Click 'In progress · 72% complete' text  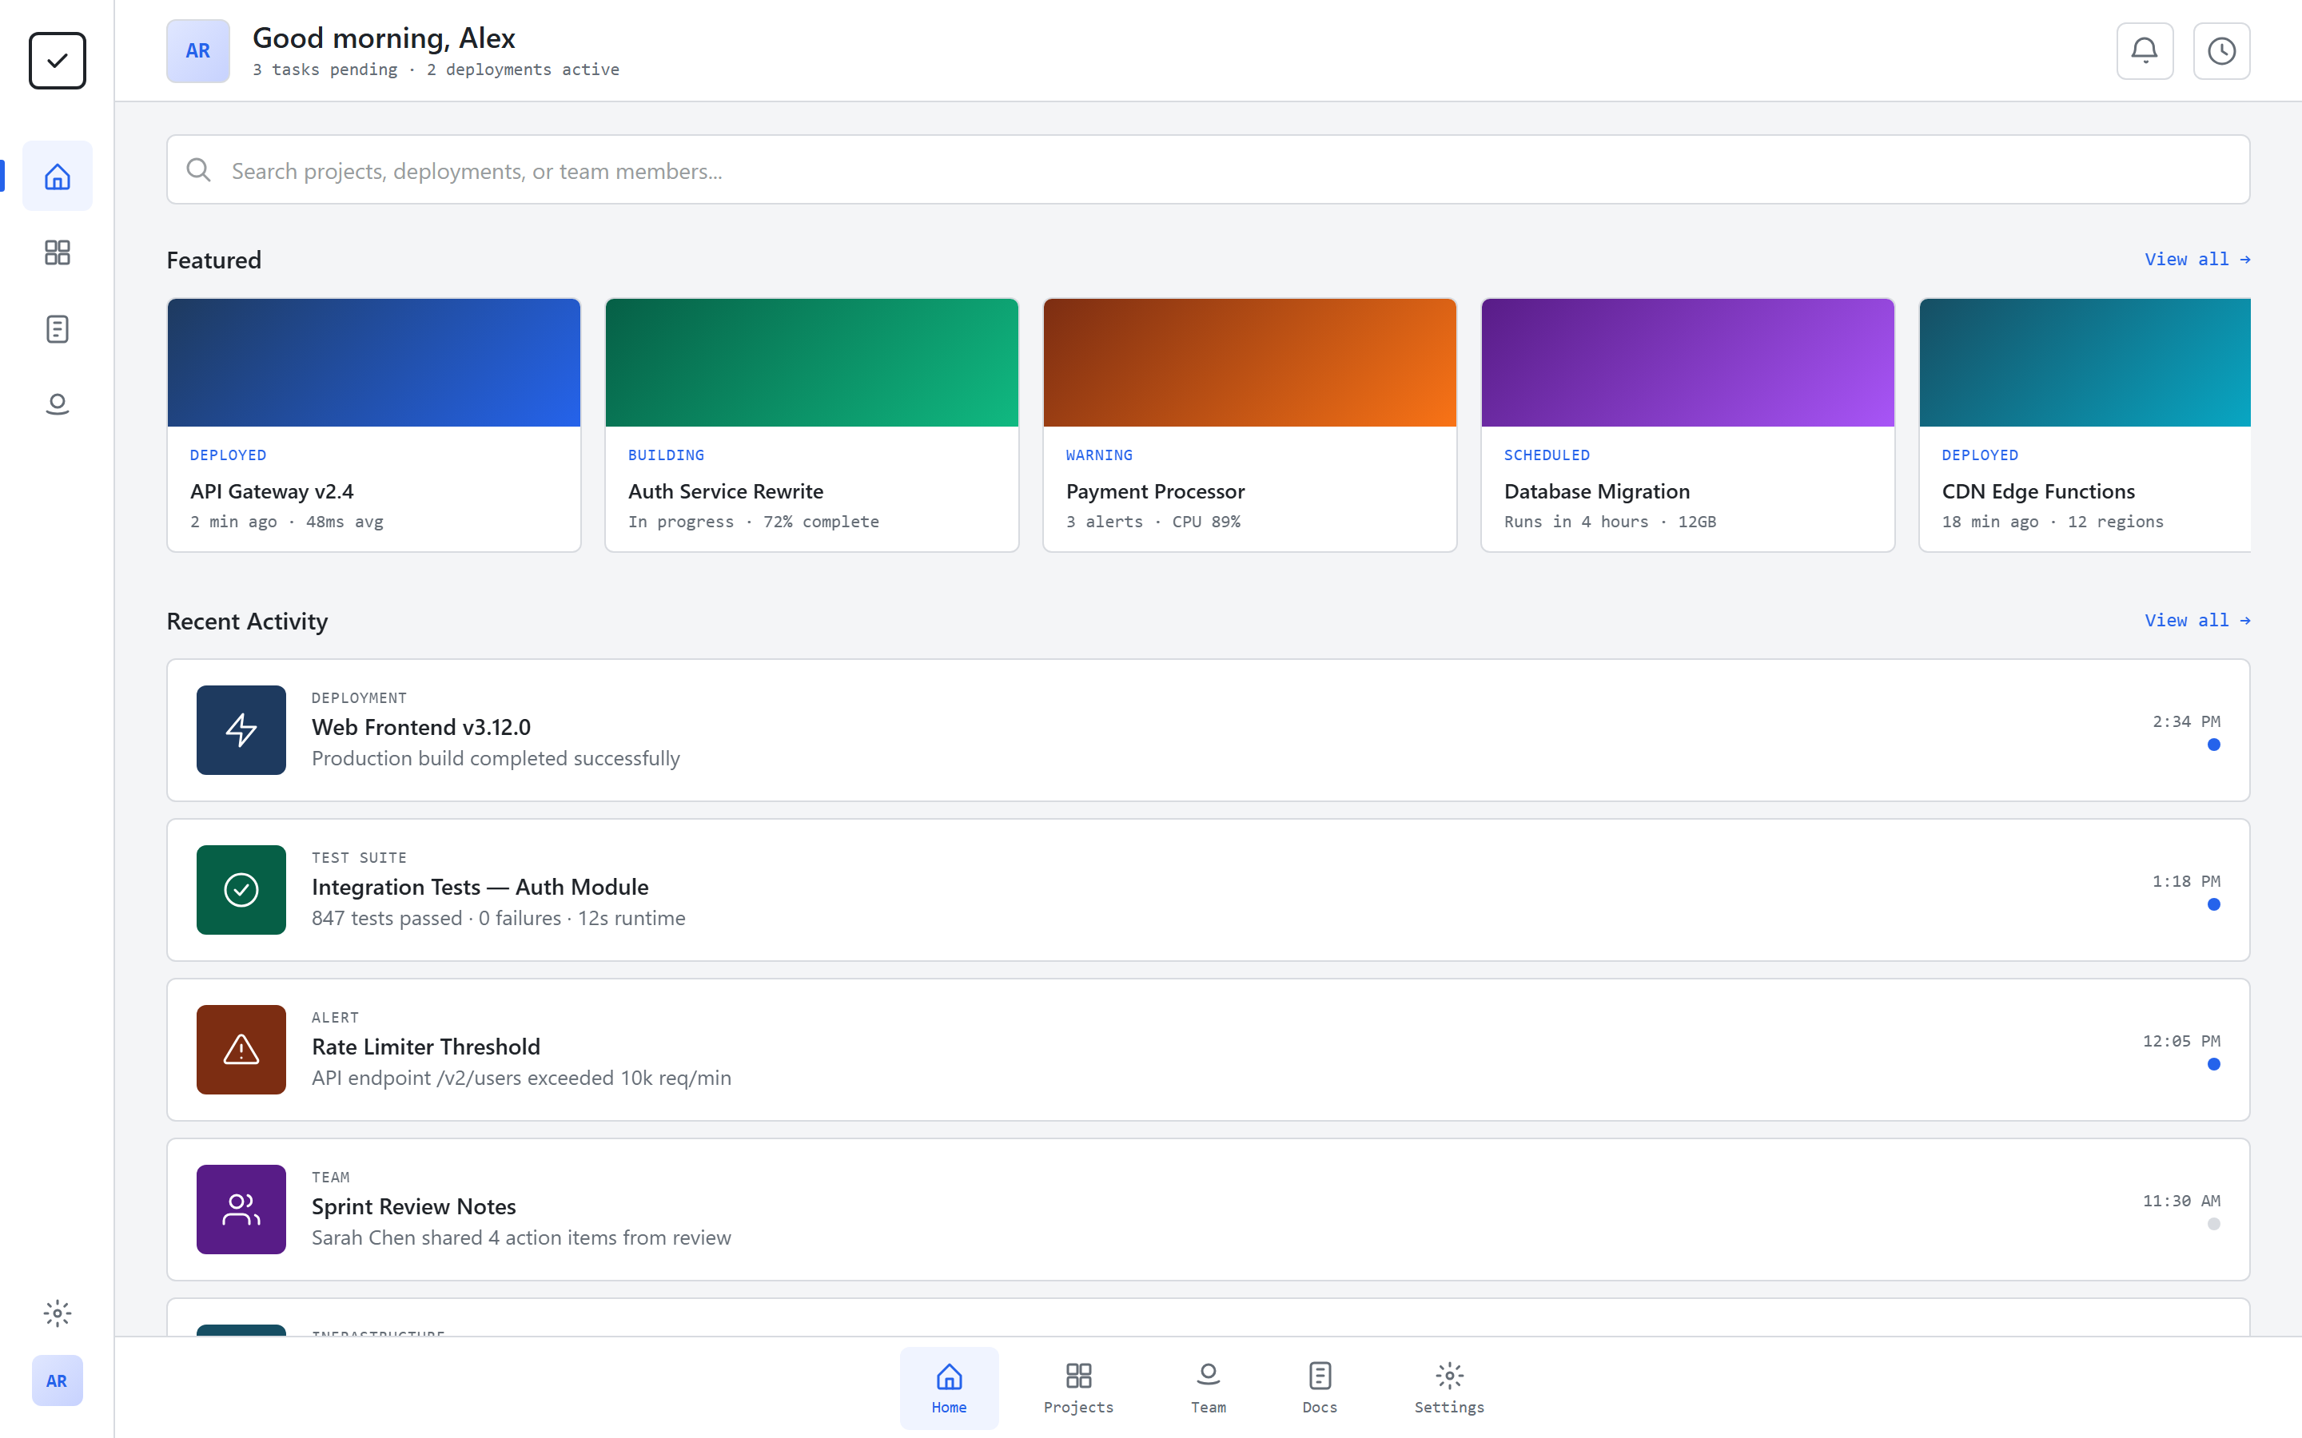point(754,522)
